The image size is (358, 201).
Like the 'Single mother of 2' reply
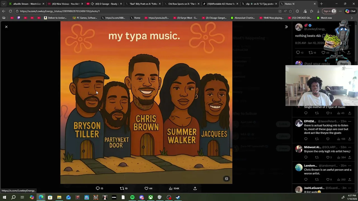[328, 113]
